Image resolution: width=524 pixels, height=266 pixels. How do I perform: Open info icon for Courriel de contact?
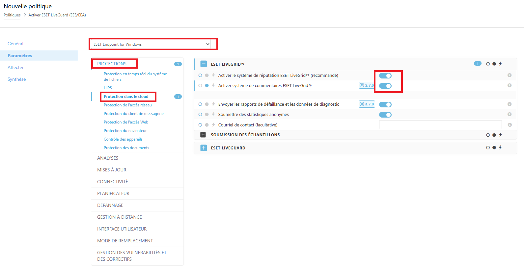pyautogui.click(x=510, y=125)
